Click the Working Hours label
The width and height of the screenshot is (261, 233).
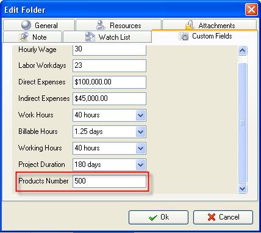coord(40,148)
